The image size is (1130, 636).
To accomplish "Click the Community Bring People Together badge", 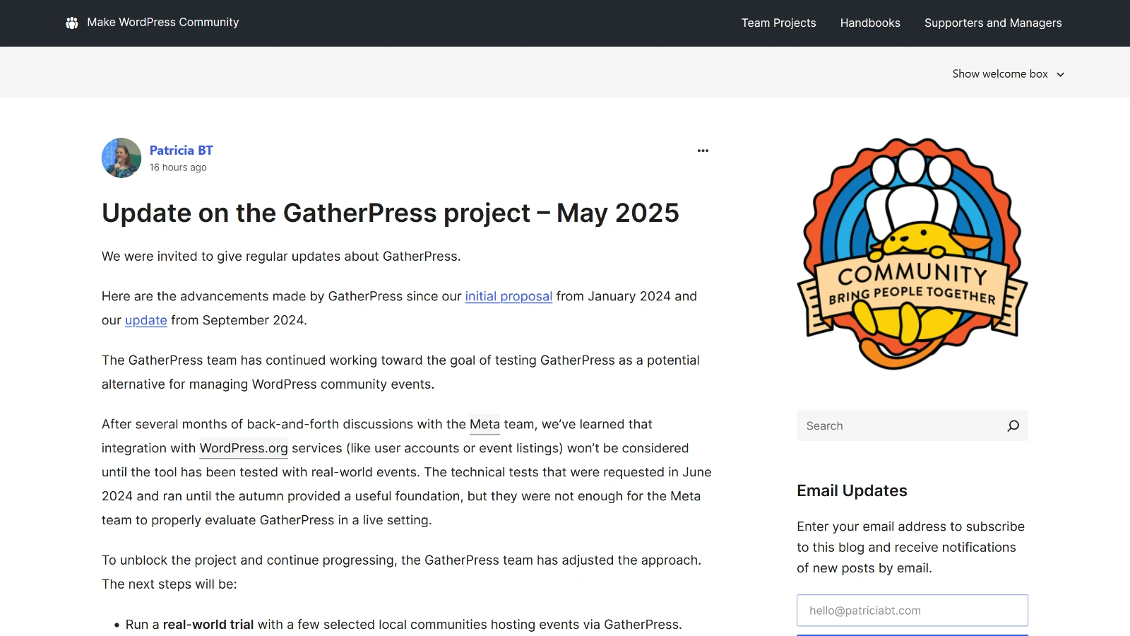I will pyautogui.click(x=912, y=254).
